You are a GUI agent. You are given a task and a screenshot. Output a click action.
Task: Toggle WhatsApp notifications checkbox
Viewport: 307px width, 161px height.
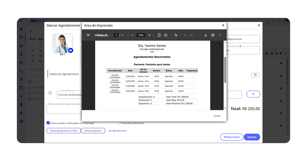pyautogui.click(x=48, y=123)
